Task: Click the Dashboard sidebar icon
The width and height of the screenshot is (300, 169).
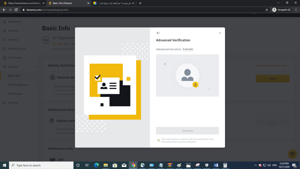Action: pos(4,22)
